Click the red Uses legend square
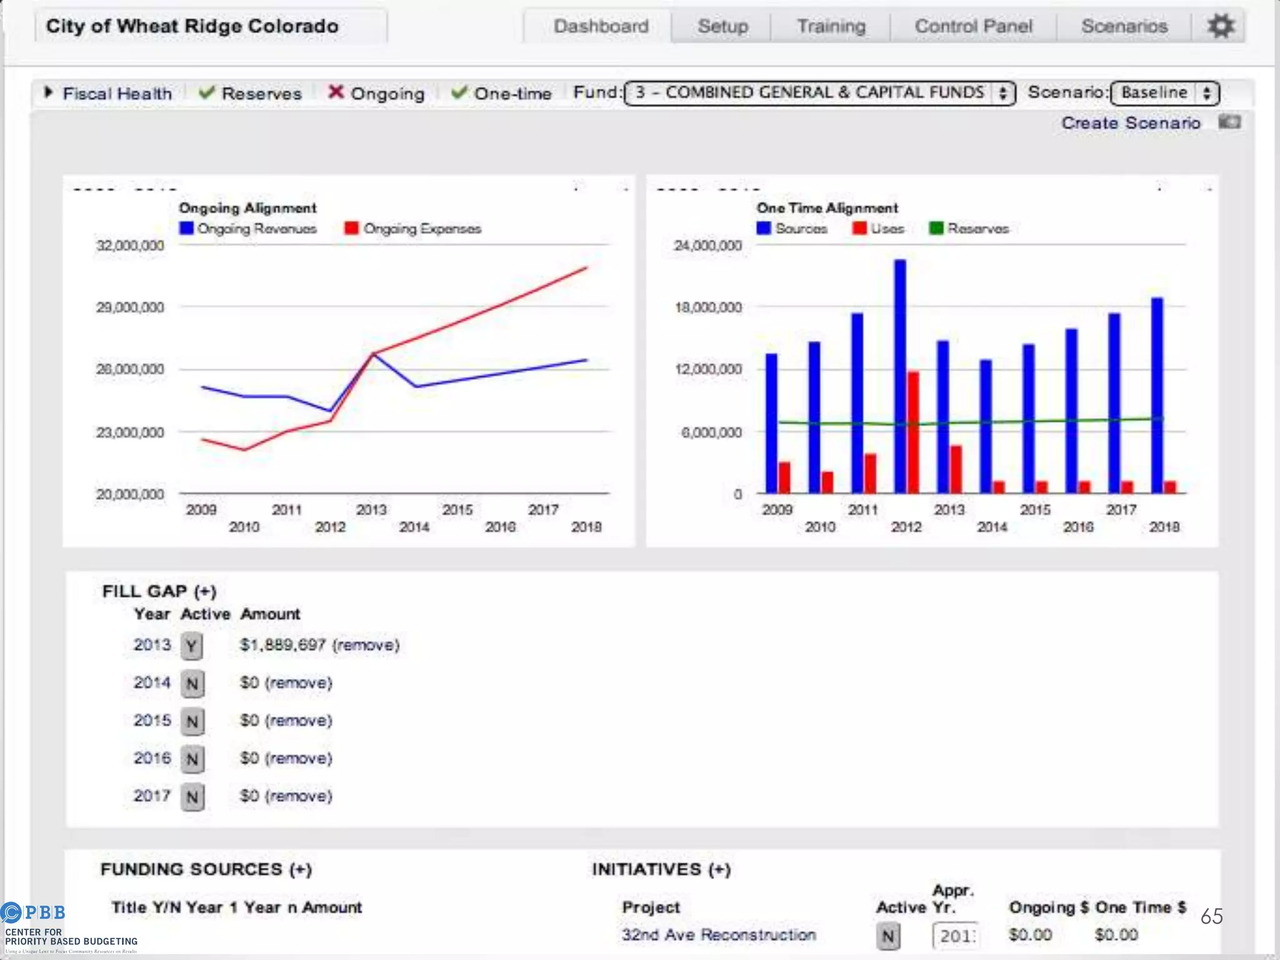Image resolution: width=1280 pixels, height=960 pixels. coord(859,228)
